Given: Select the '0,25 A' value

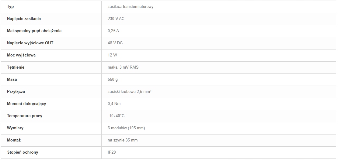Looking at the screenshot, I should point(113,31).
